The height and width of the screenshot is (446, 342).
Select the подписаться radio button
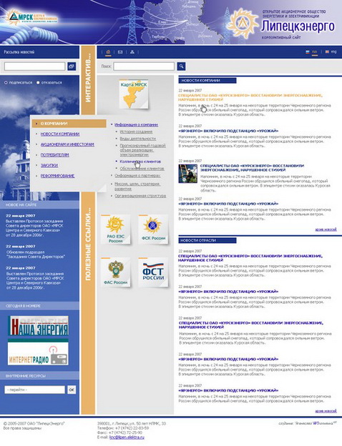(6, 82)
